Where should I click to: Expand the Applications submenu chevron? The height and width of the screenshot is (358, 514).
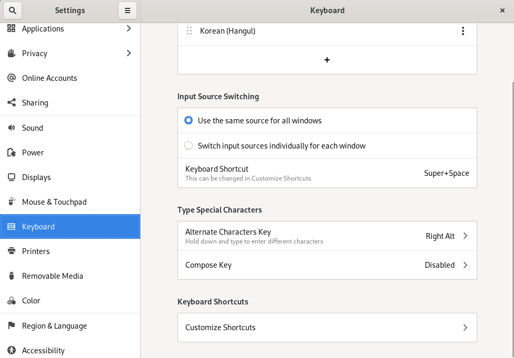(129, 28)
